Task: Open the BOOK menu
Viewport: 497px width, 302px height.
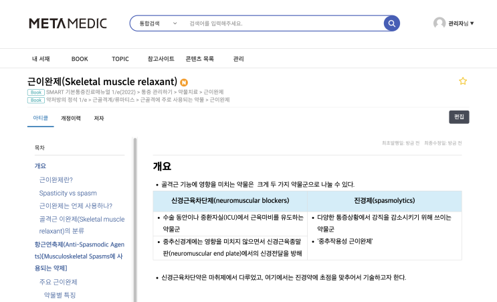Action: 80,59
